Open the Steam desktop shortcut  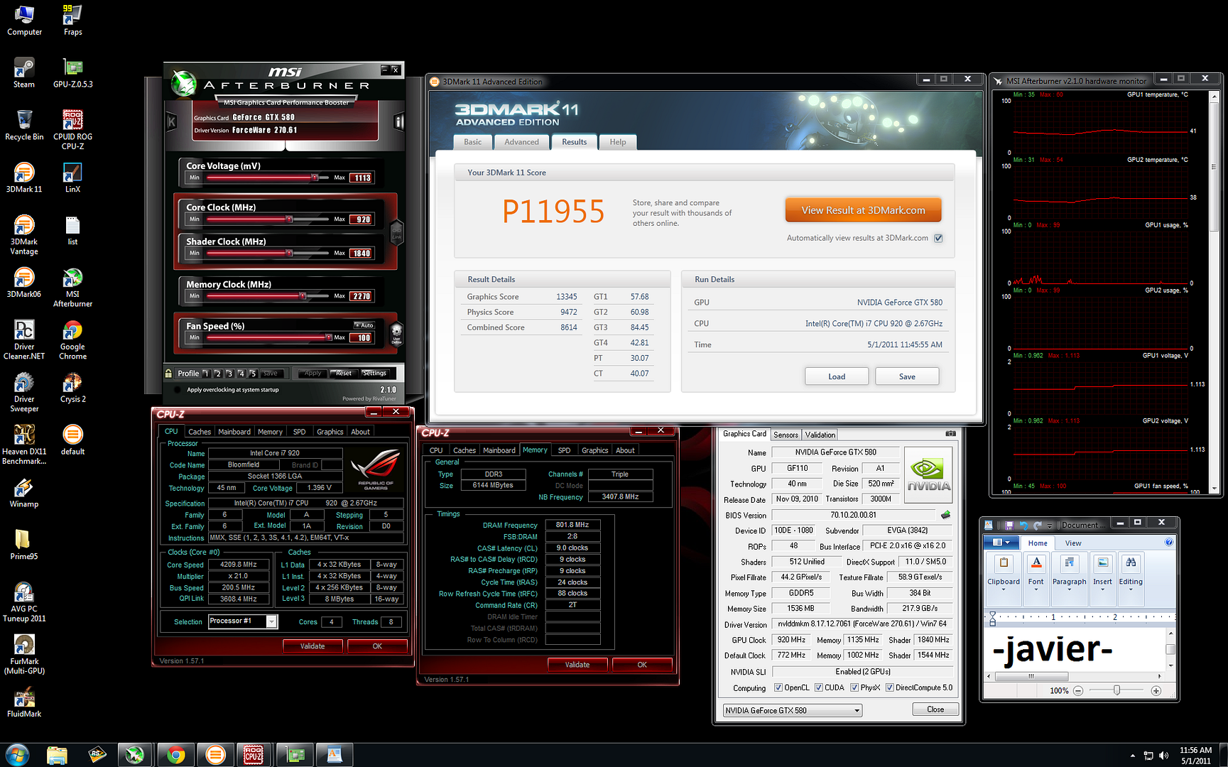24,73
